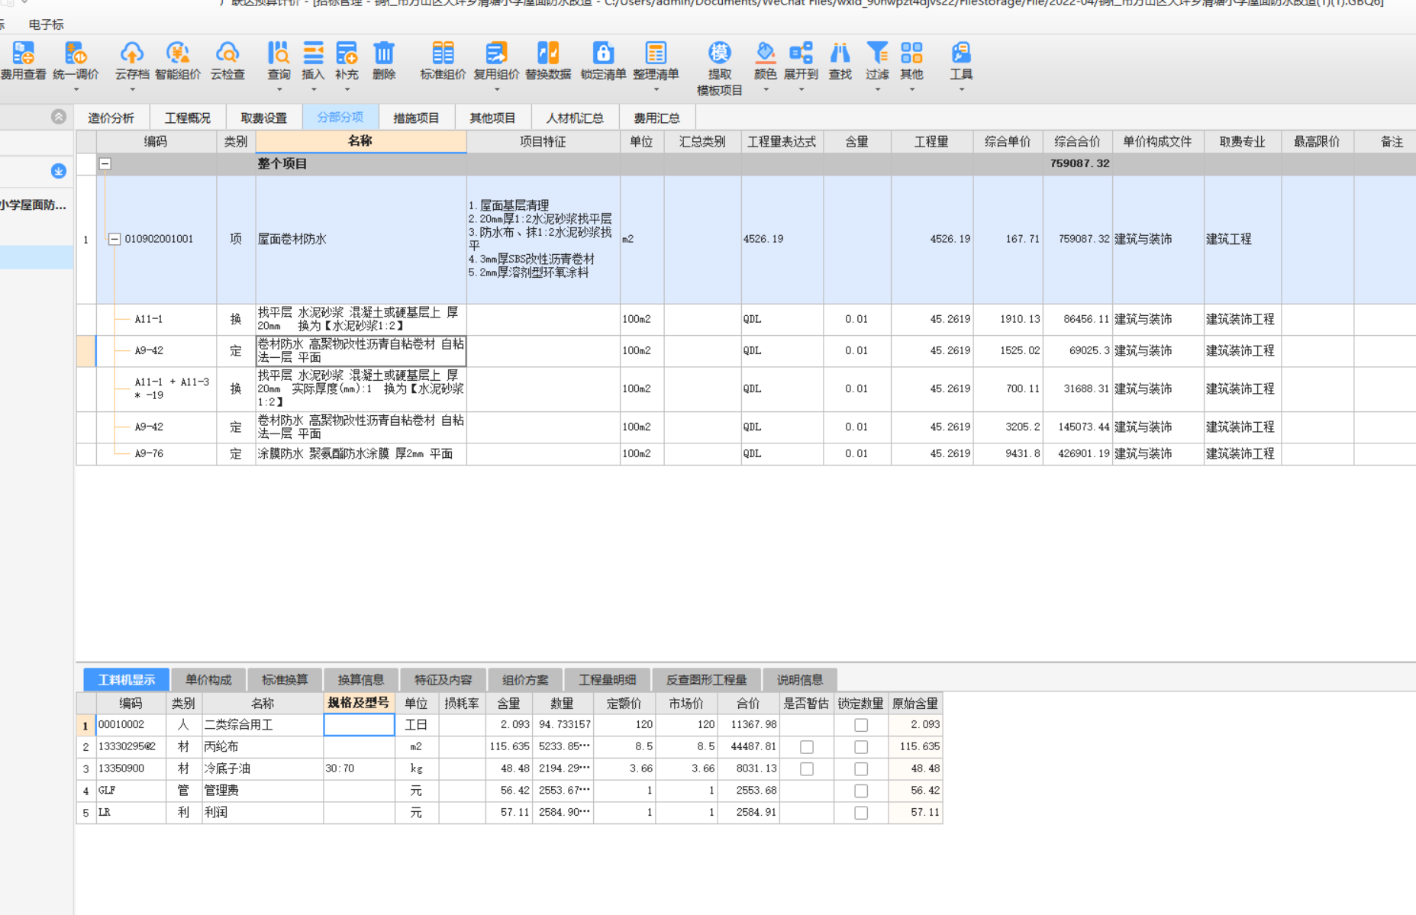The image size is (1416, 915).
Task: Open 标准组价 tool
Action: tap(443, 61)
